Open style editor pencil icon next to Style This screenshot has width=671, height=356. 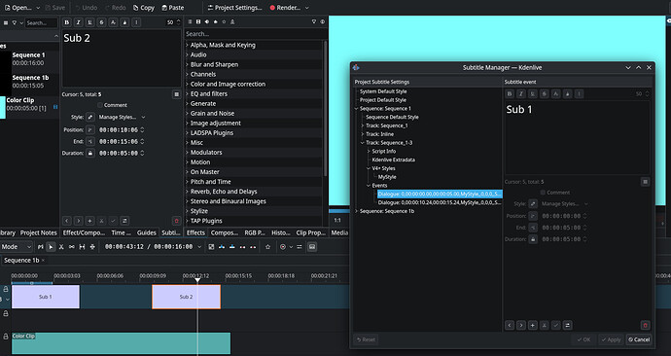(x=89, y=117)
